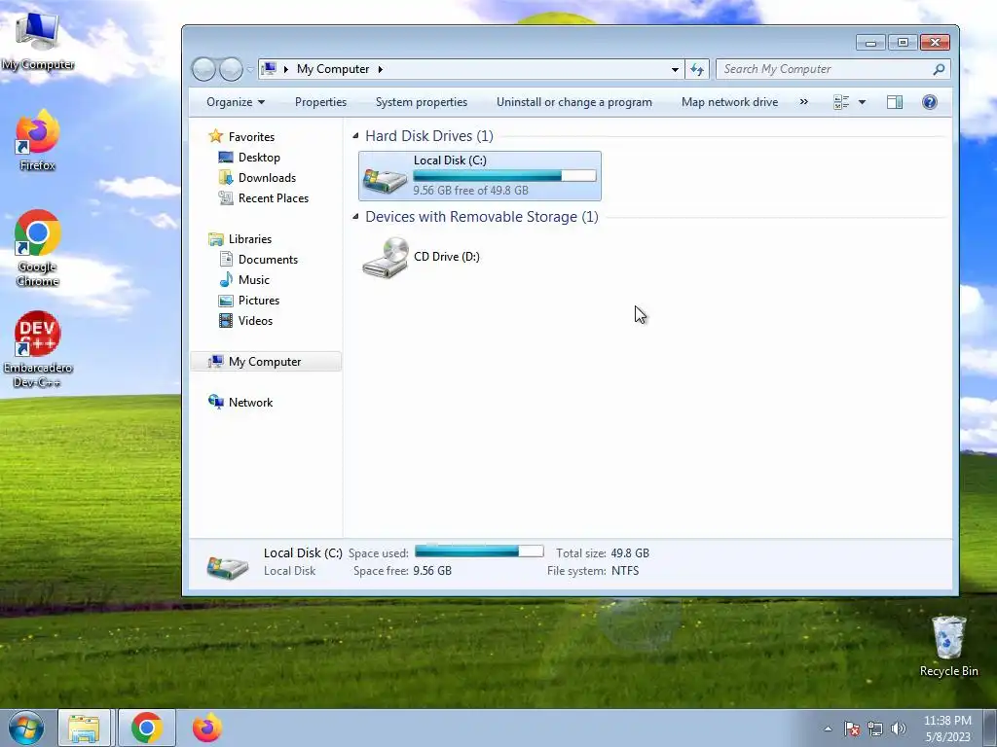The width and height of the screenshot is (997, 747).
Task: Click Uninstall or change a program
Action: pos(574,102)
